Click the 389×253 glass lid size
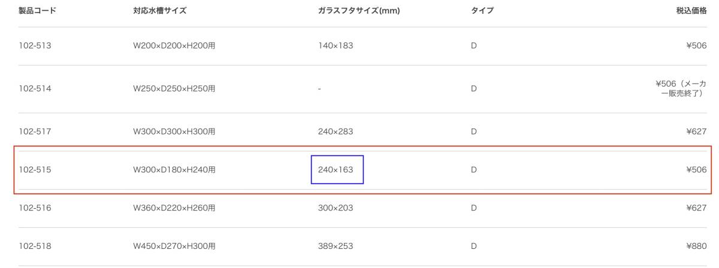Image resolution: width=719 pixels, height=268 pixels. tap(336, 246)
